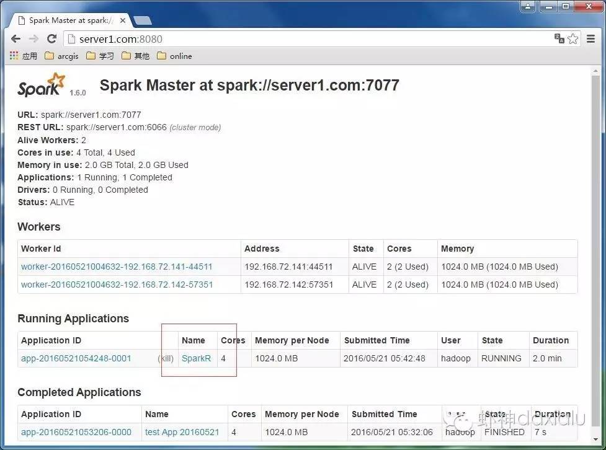Viewport: 606px width, 450px height.
Task: Click the Spark version 1.6.0 label
Action: 78,93
